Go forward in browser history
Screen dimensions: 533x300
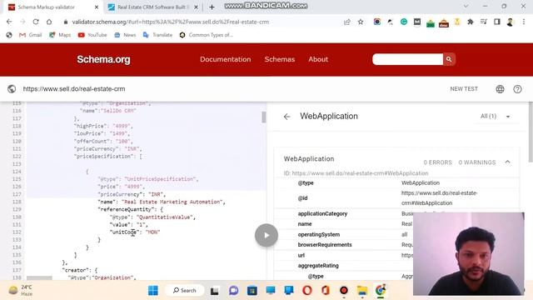coord(22,22)
